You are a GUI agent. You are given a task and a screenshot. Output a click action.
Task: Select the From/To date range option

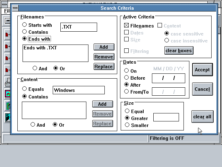[136, 92]
